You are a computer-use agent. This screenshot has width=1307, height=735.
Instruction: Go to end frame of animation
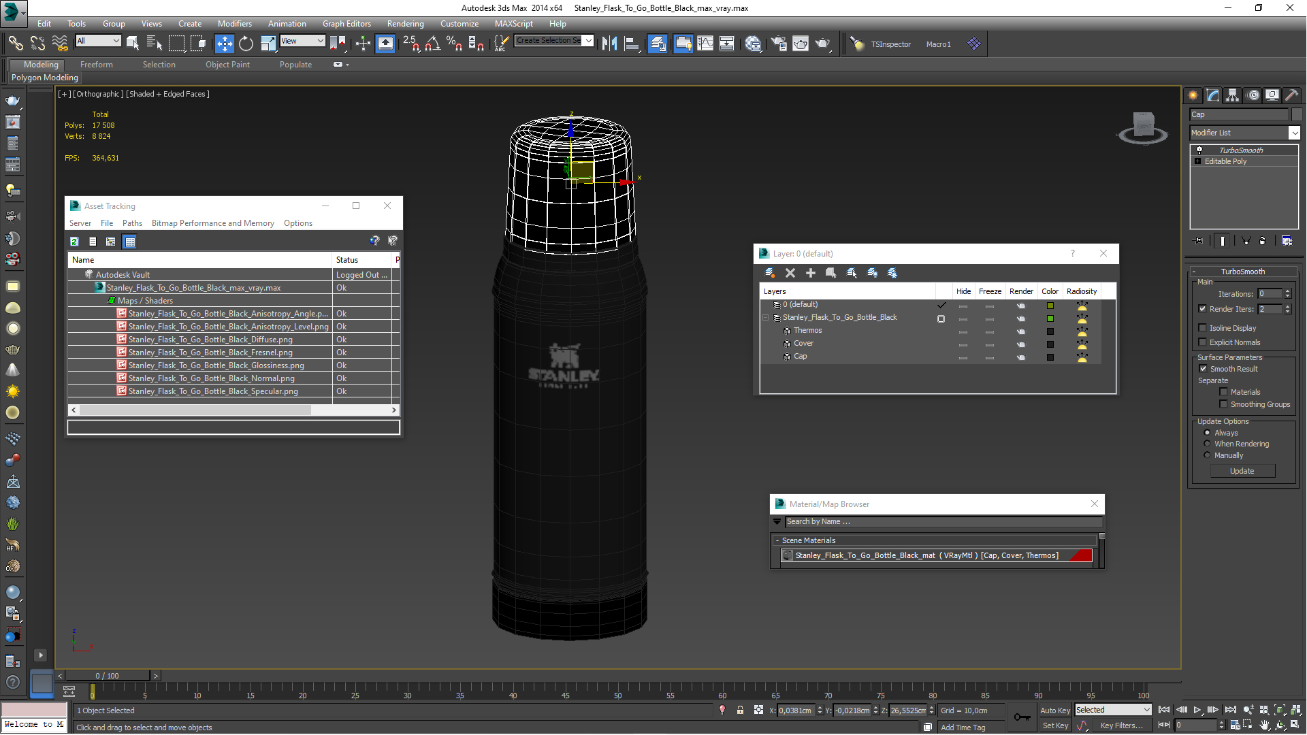coord(1230,710)
